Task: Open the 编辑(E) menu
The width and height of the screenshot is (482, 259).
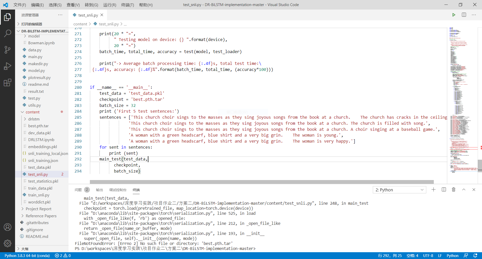Action: click(37, 5)
